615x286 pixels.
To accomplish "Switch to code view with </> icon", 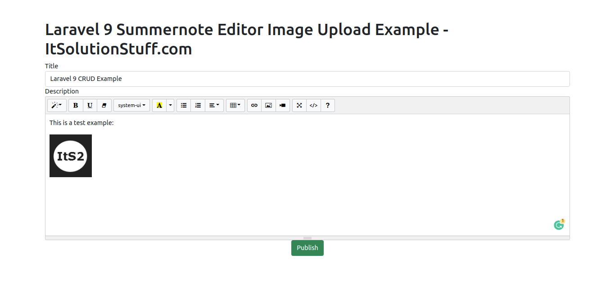I will 313,105.
